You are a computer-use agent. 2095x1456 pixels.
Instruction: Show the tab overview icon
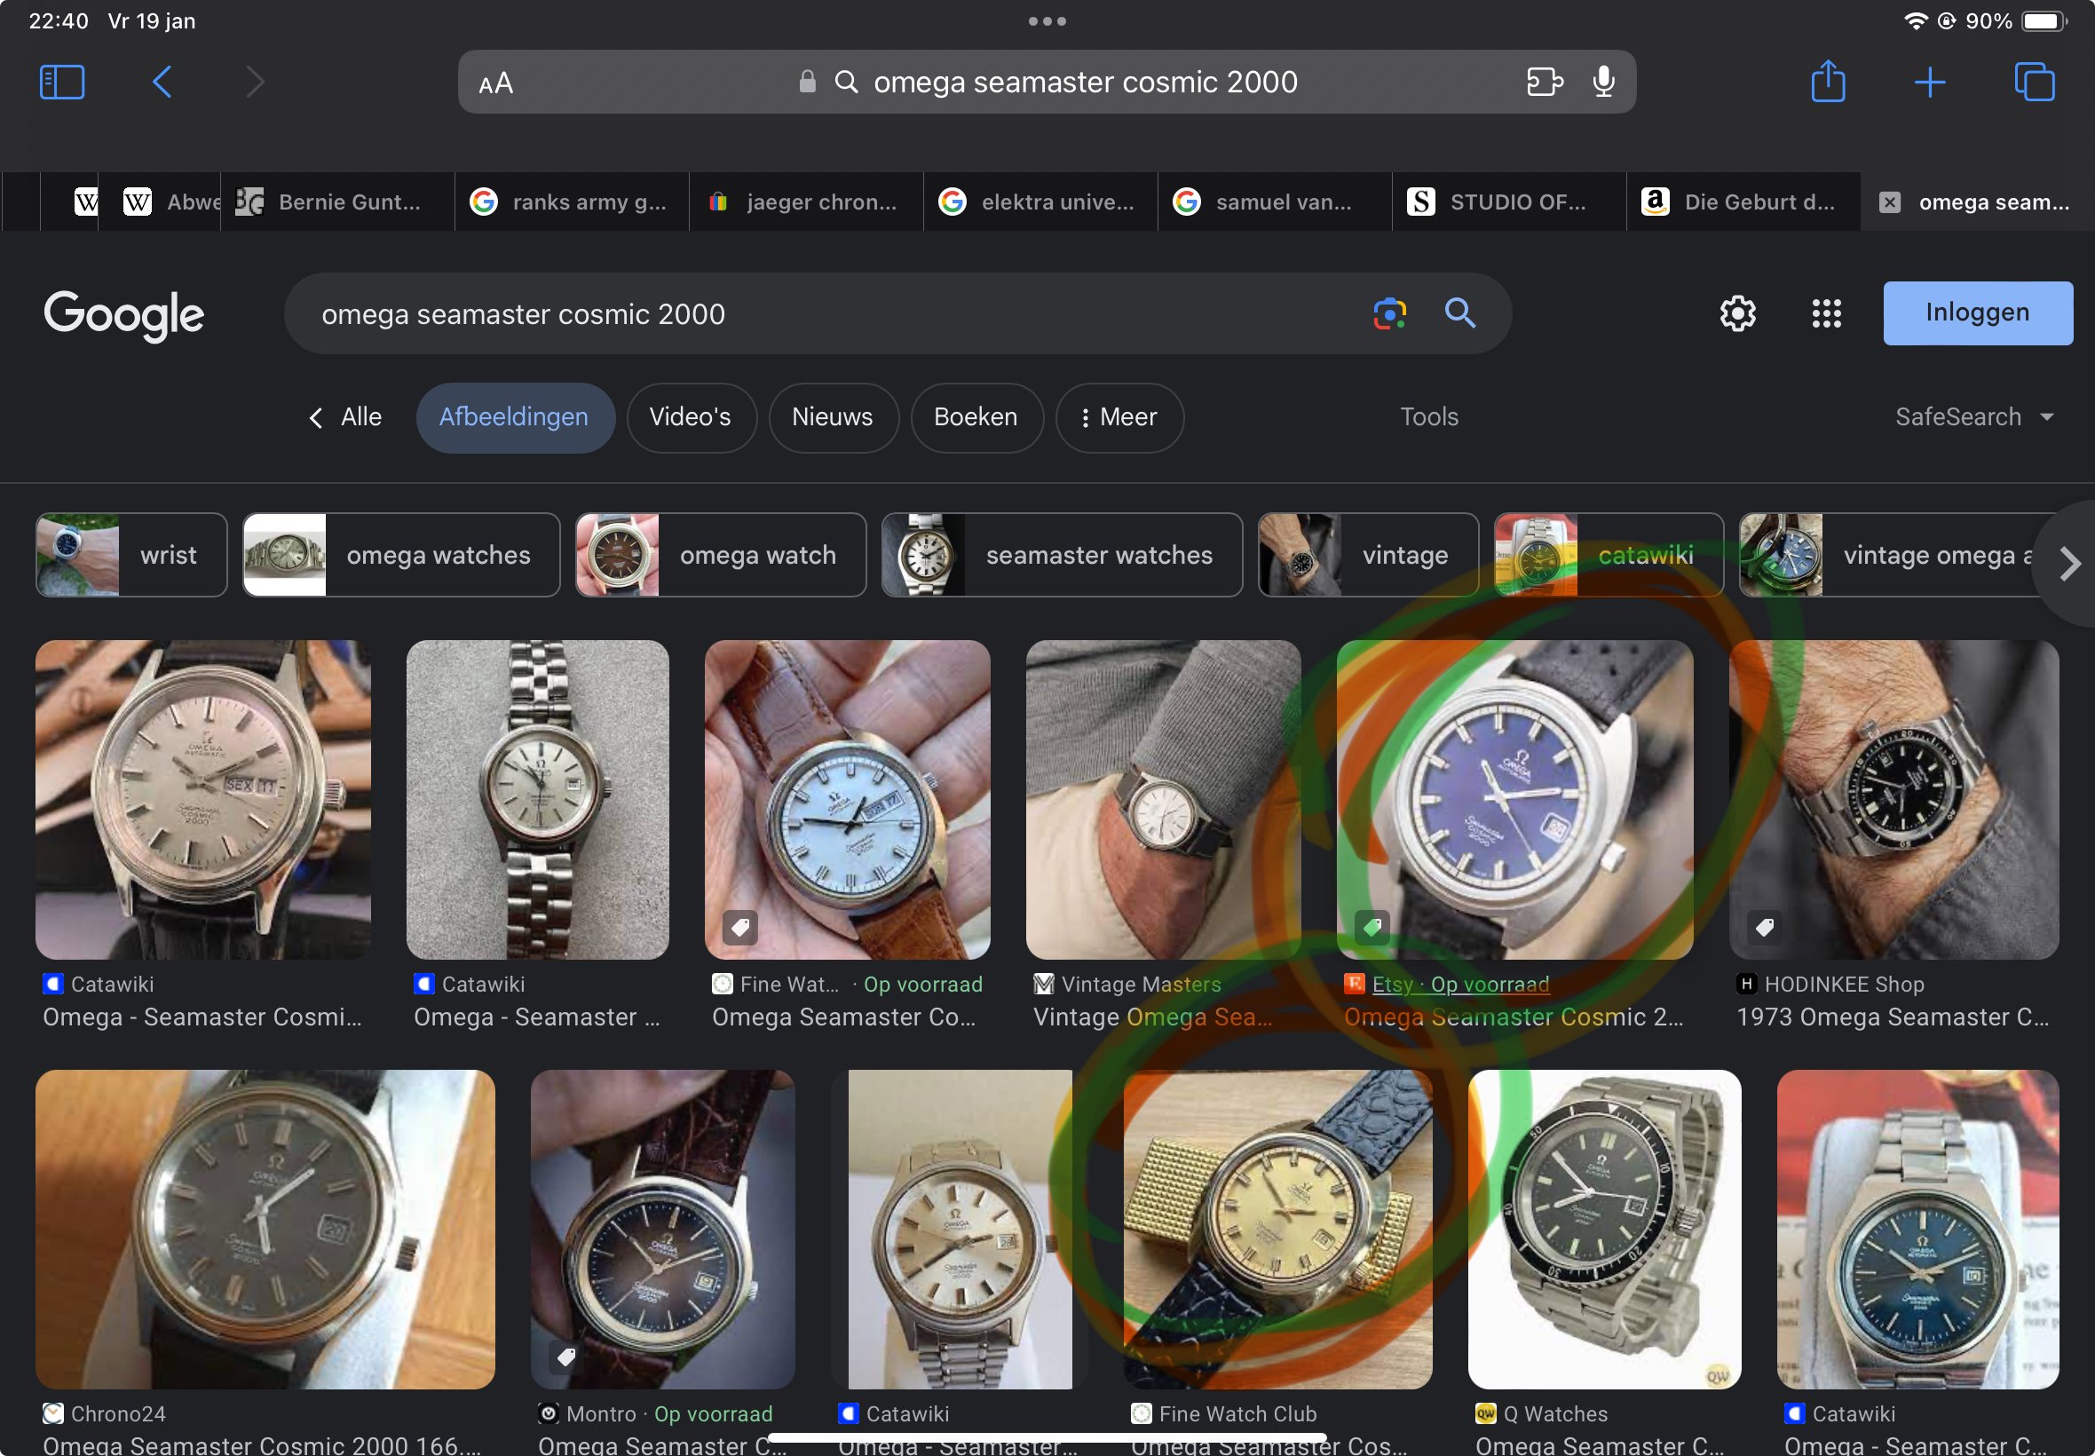(2034, 82)
